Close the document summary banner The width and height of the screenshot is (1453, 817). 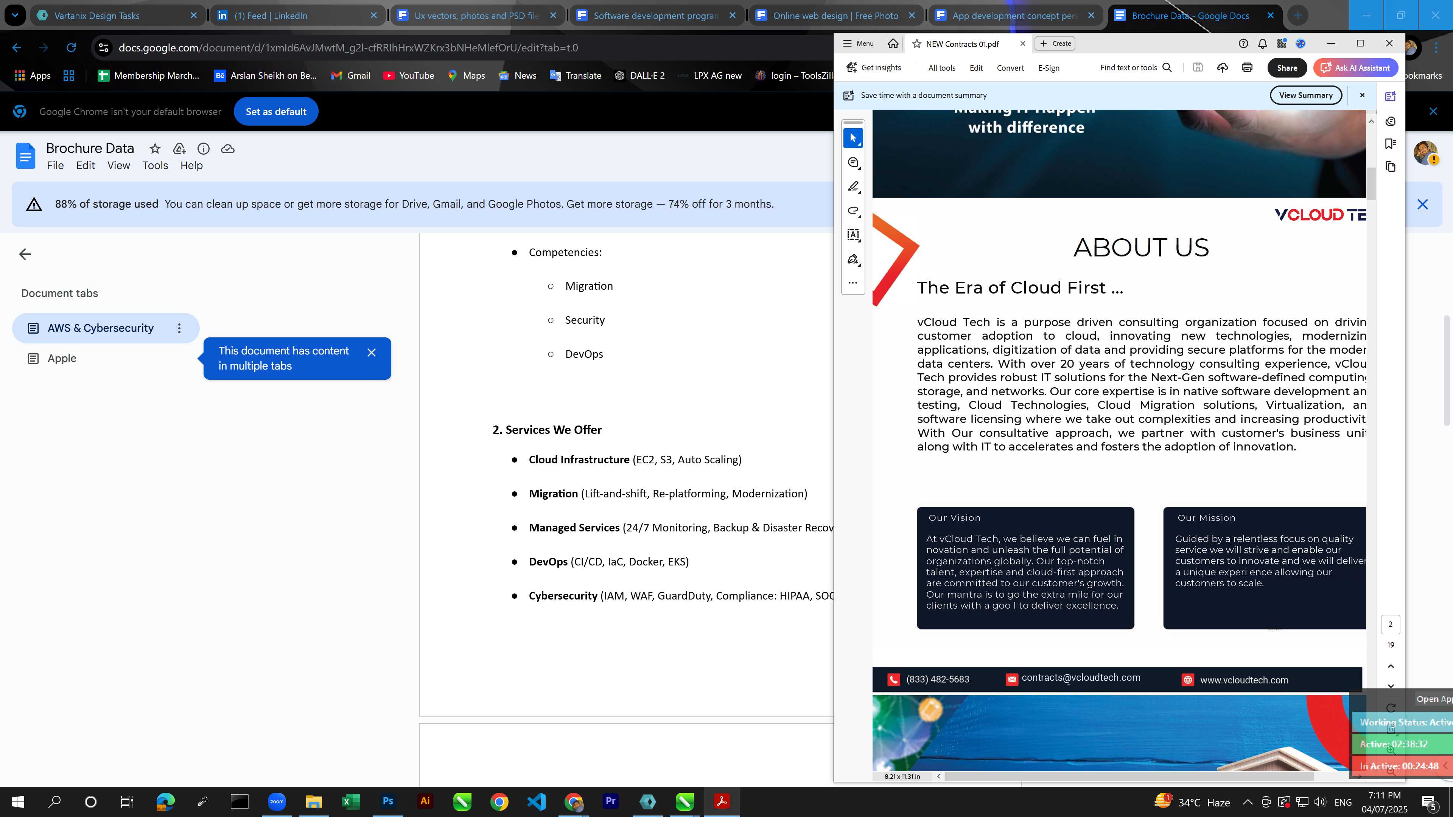point(1362,95)
